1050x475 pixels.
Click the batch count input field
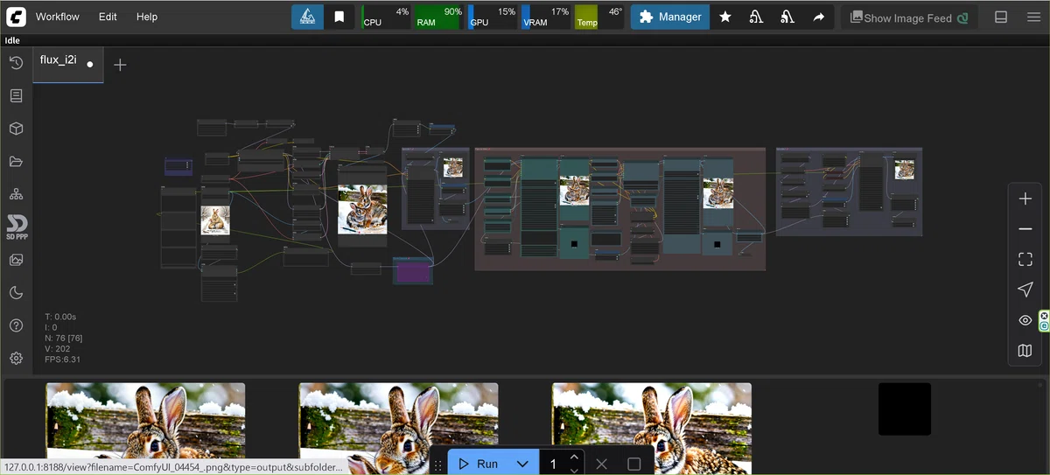[x=555, y=464]
